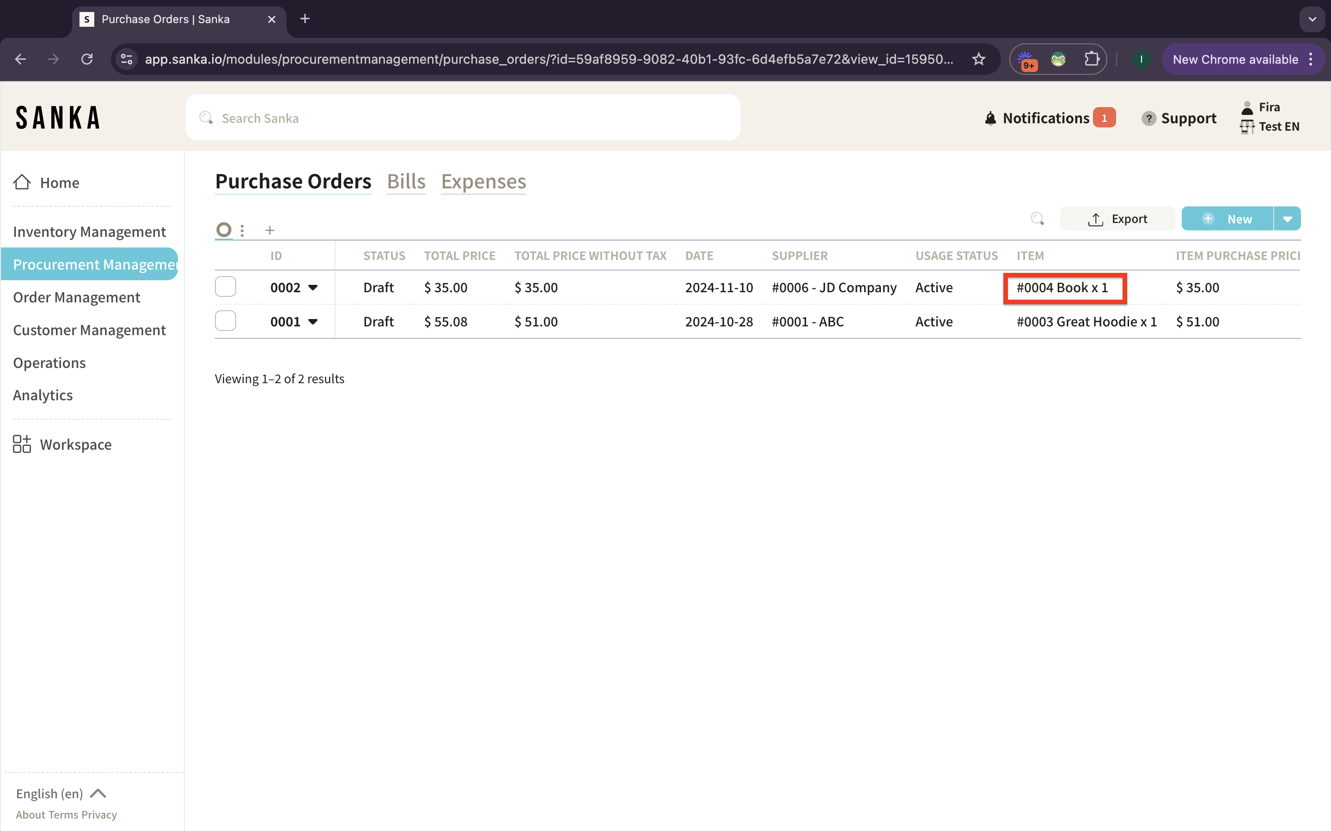Screen dimensions: 1331x831
Task: Click total price $ 55.08
Action: tap(446, 321)
